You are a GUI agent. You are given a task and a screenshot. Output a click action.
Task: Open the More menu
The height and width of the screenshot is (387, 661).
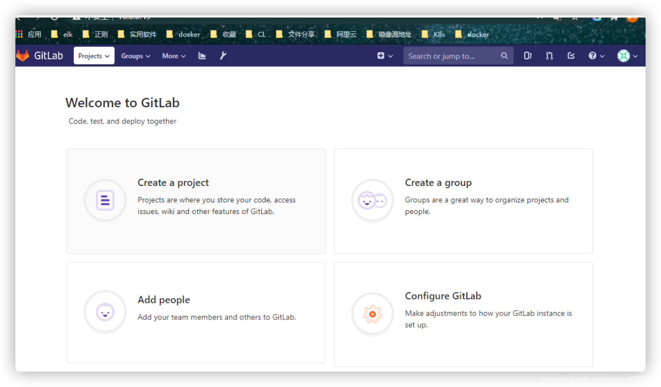(174, 56)
